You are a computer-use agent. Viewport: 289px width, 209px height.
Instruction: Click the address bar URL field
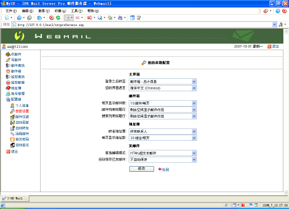142,25
